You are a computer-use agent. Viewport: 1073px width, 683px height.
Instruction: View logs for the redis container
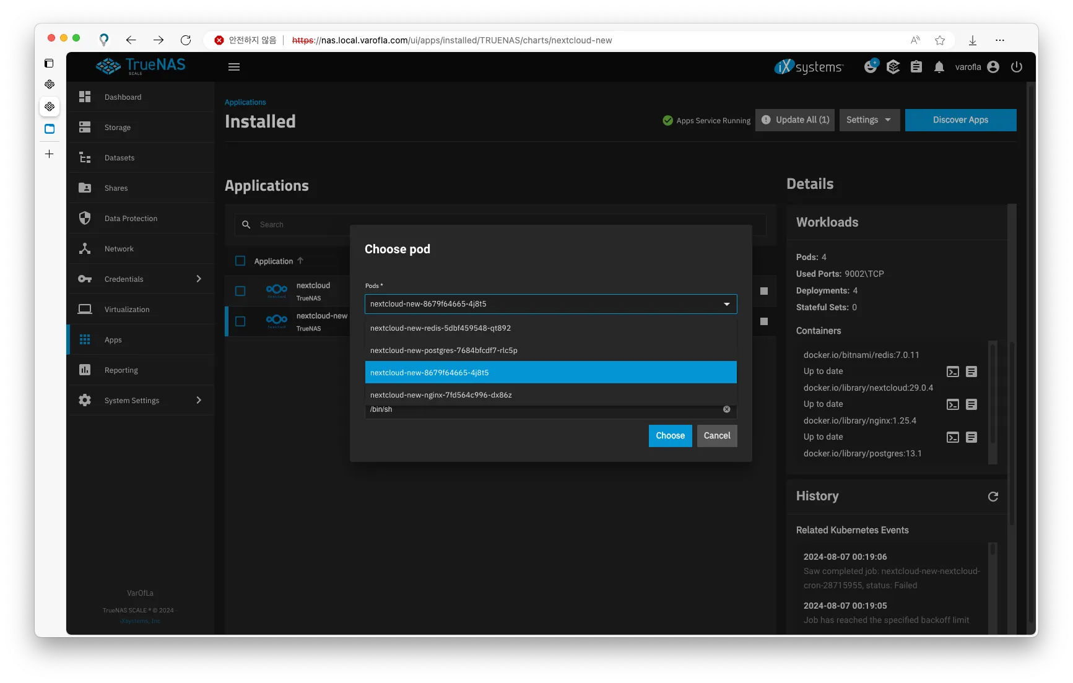tap(971, 372)
